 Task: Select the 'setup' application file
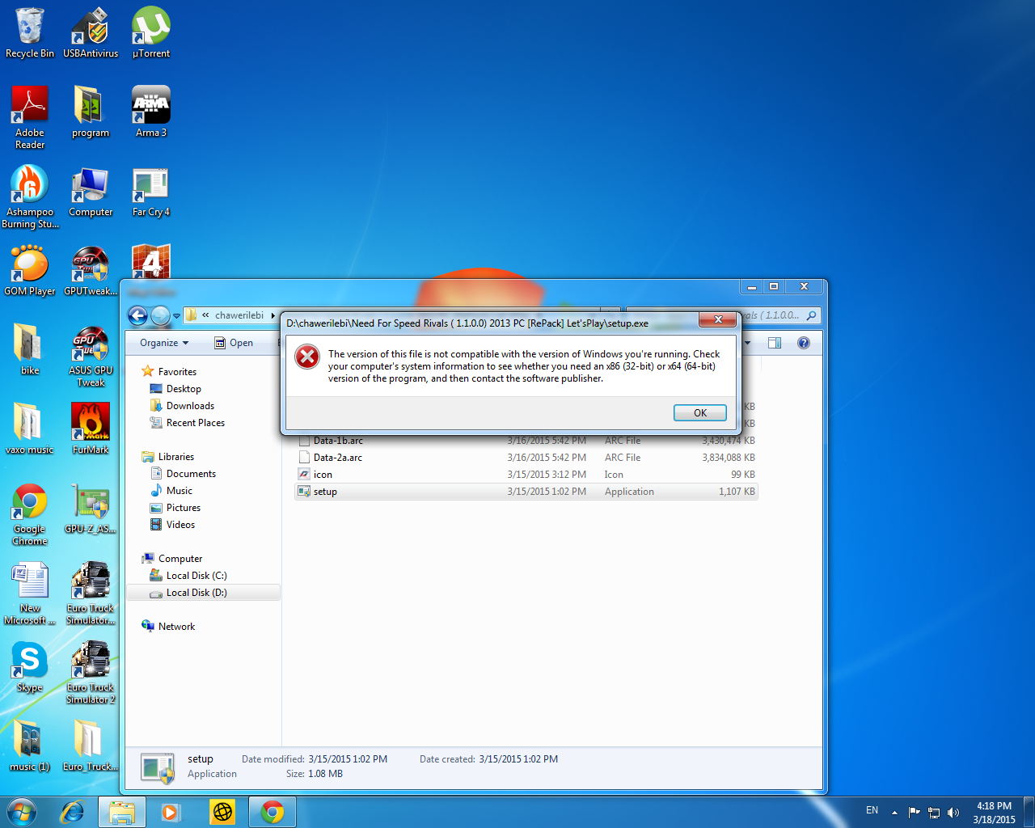coord(526,492)
